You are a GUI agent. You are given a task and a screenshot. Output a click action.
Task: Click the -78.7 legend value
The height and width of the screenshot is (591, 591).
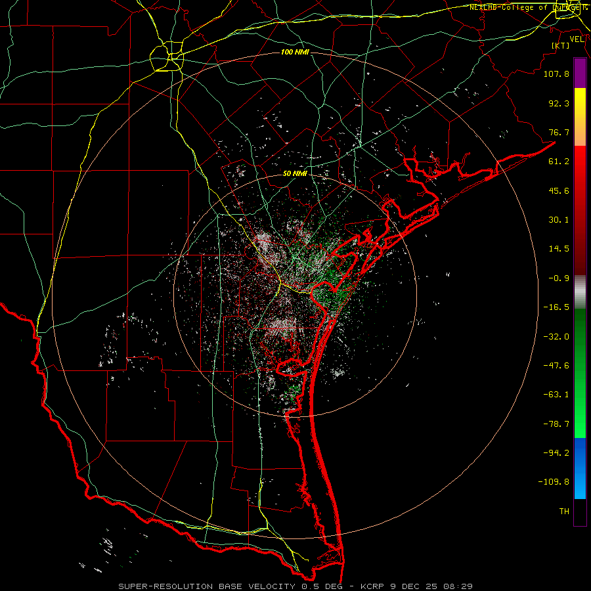556,424
